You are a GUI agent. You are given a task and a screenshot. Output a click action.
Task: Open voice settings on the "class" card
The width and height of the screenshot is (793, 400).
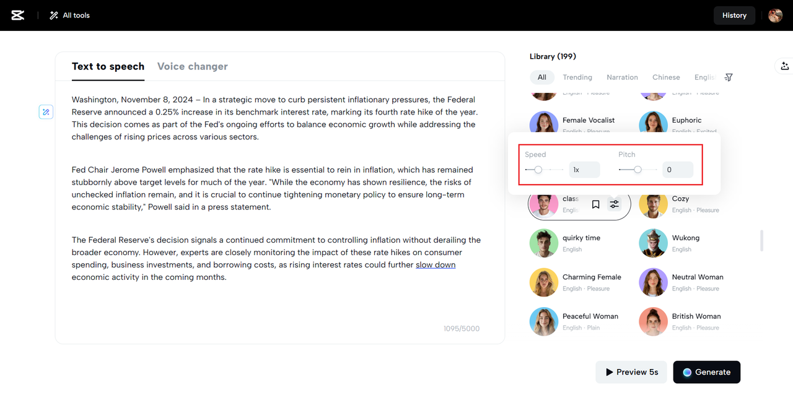pos(614,204)
